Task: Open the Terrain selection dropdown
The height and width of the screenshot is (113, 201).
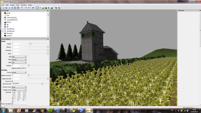Action: (19, 72)
